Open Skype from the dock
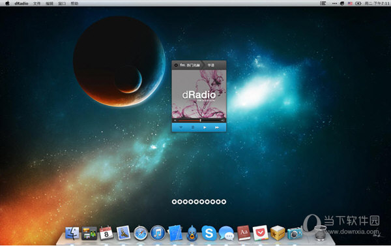 pos(209,233)
